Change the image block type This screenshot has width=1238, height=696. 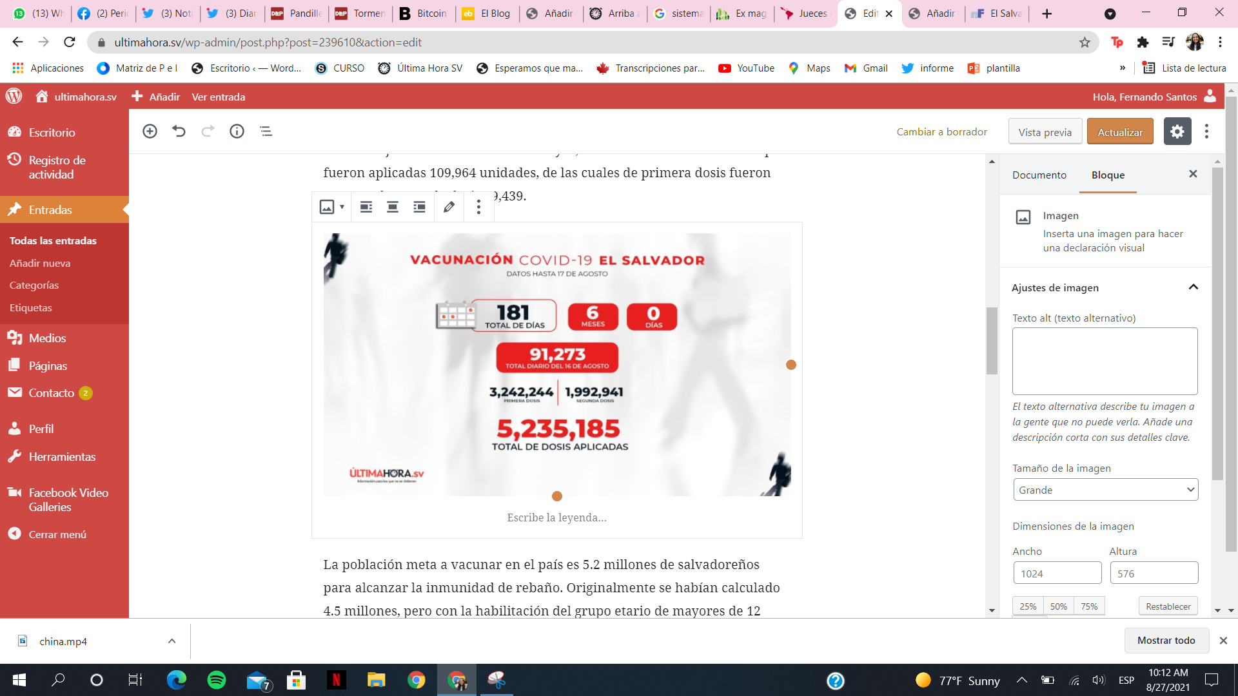click(x=331, y=207)
